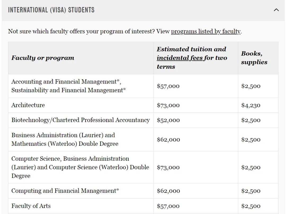Open the incidental fees link
Viewport: 286px width, 214px height.
(x=180, y=58)
